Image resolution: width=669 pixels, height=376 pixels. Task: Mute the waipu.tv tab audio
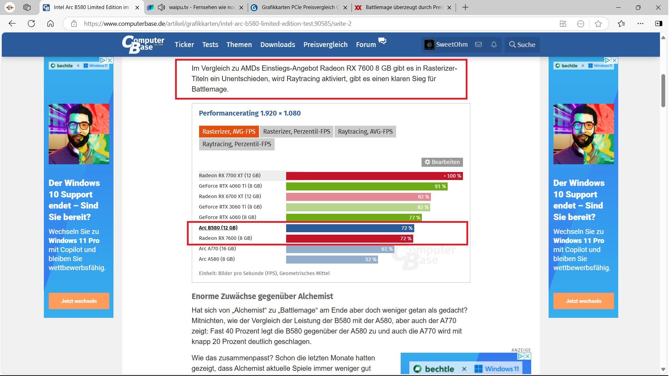[161, 7]
